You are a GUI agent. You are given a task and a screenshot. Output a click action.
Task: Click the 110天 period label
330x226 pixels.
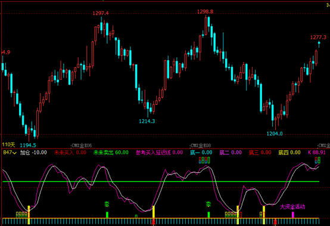(x=8, y=145)
